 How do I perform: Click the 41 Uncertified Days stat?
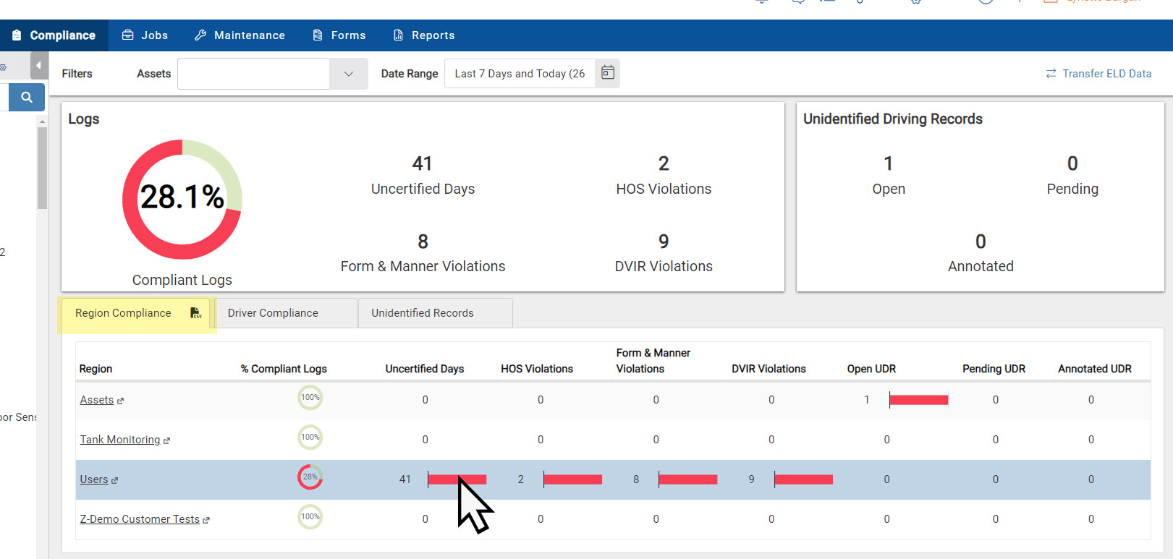[423, 176]
